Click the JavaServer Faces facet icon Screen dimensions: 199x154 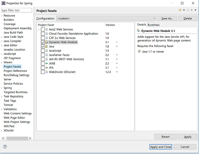coord(47,55)
